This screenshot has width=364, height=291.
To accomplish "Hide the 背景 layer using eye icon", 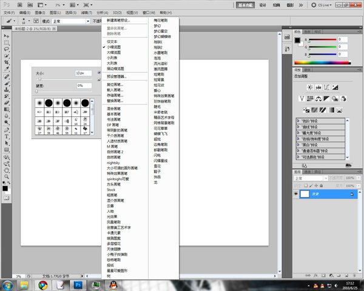I will (x=295, y=195).
